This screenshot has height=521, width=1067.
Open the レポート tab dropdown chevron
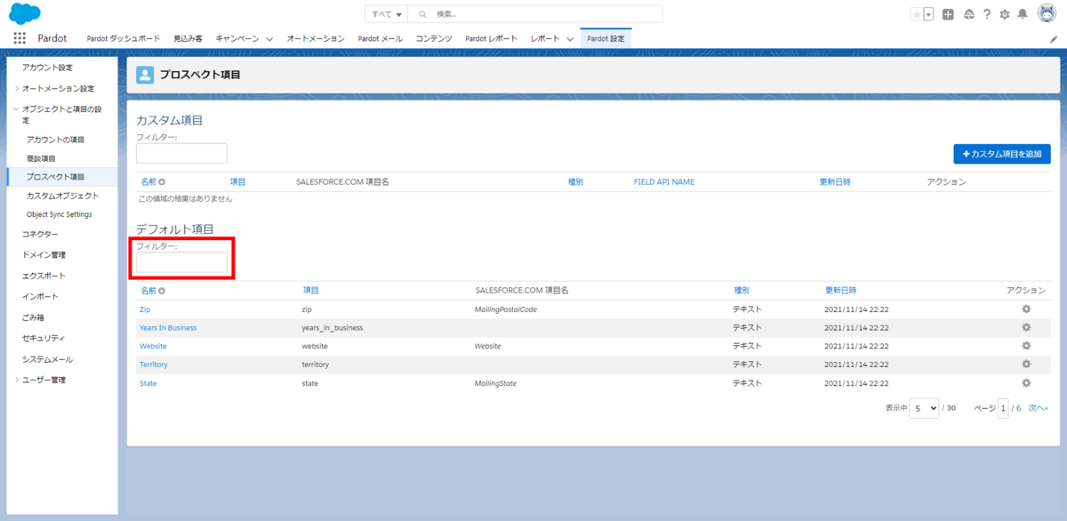tap(570, 39)
